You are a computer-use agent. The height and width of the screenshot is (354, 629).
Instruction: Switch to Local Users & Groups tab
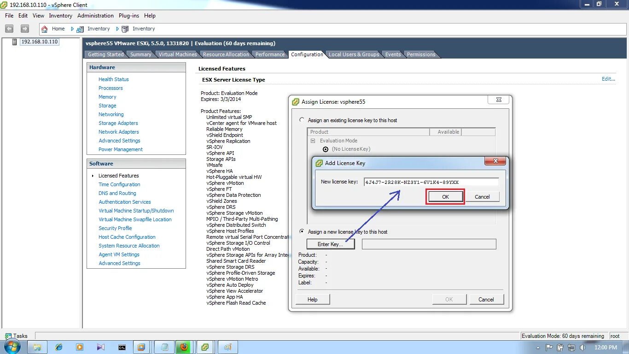click(354, 54)
